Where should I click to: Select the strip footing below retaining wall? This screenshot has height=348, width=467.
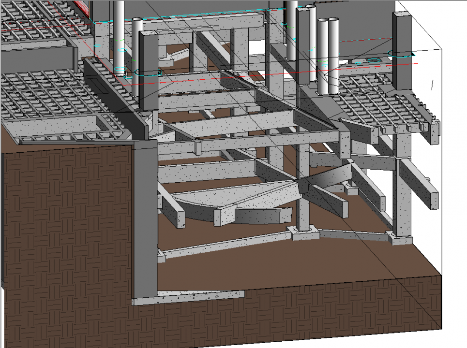(x=189, y=297)
